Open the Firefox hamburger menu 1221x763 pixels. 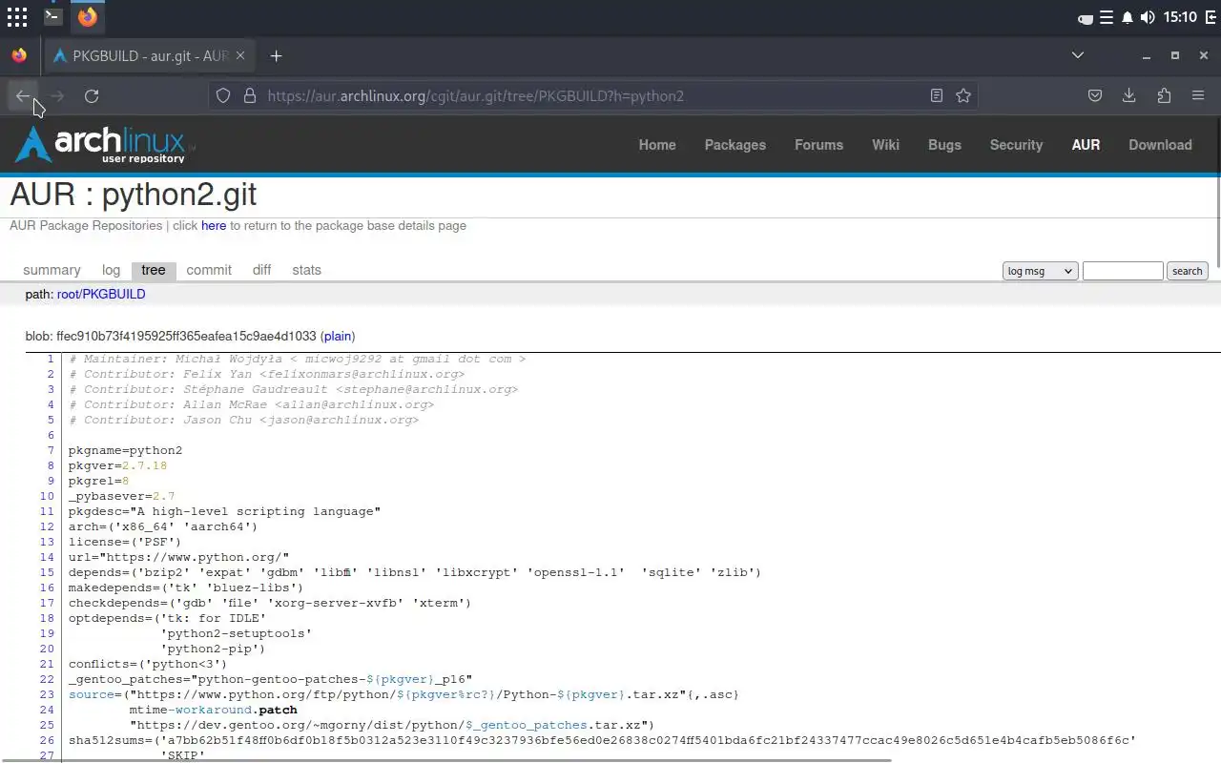click(1198, 95)
